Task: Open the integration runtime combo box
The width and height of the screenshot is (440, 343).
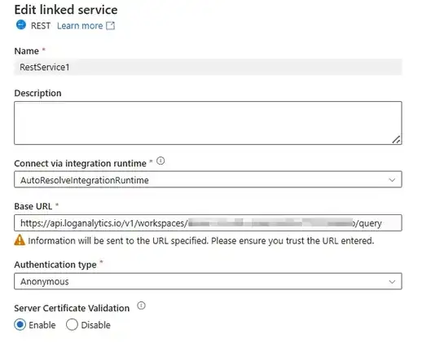Action: [x=208, y=179]
